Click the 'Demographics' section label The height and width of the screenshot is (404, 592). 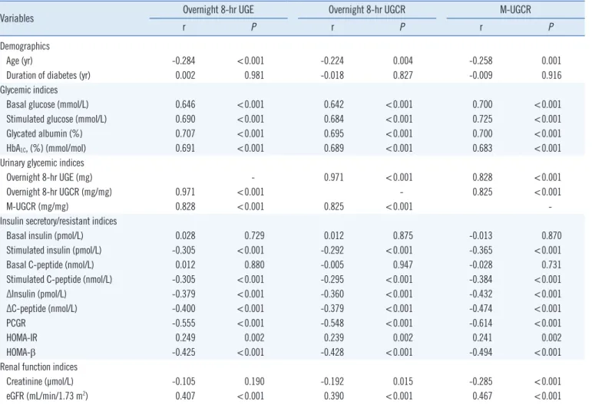tap(25, 46)
